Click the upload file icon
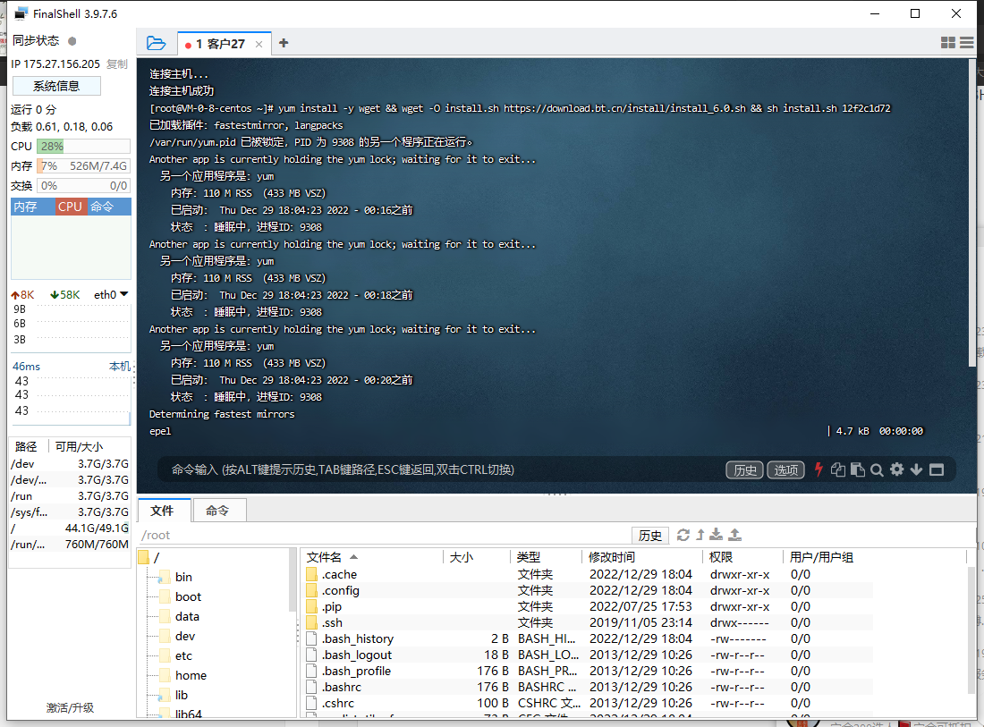984x727 pixels. point(734,535)
